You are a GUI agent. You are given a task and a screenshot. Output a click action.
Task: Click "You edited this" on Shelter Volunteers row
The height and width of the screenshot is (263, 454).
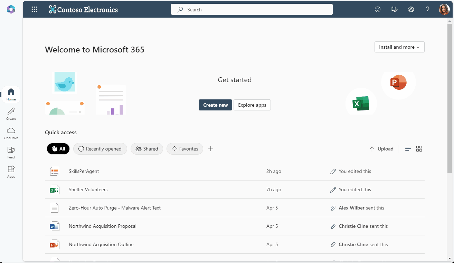pos(355,189)
